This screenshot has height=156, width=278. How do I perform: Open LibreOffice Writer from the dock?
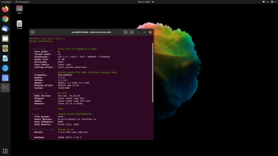click(5, 58)
